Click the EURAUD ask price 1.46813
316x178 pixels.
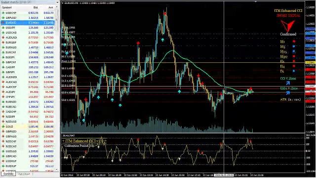click(x=48, y=47)
